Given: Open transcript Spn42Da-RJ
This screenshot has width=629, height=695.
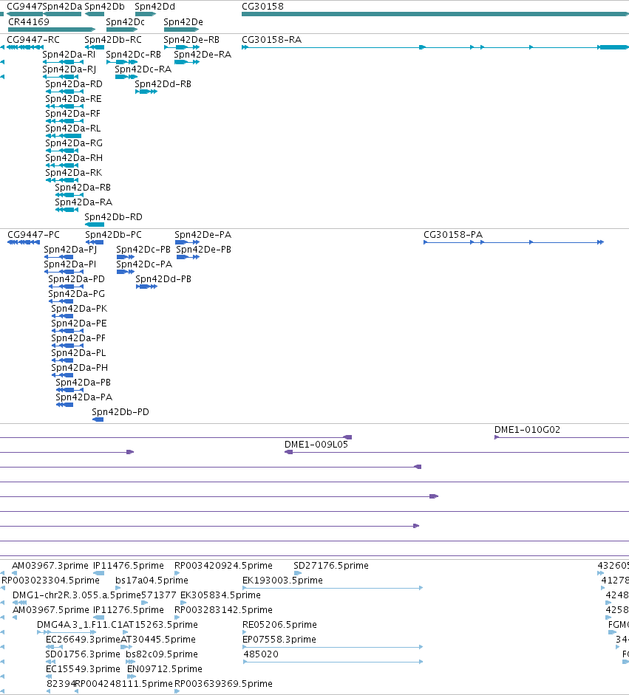Looking at the screenshot, I should 69,69.
